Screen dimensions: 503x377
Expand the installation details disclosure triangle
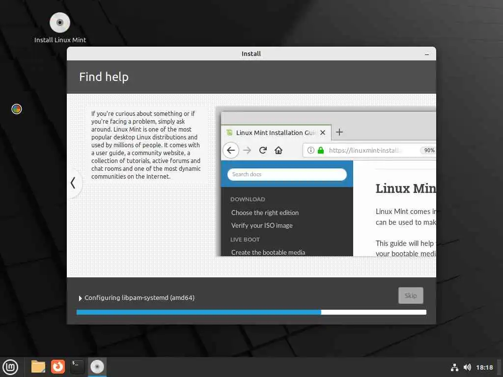80,298
